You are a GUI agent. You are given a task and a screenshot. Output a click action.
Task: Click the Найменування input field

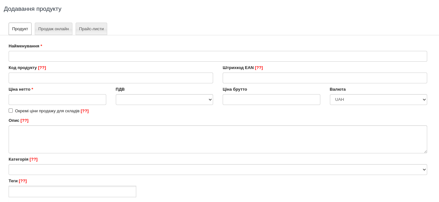[218, 56]
